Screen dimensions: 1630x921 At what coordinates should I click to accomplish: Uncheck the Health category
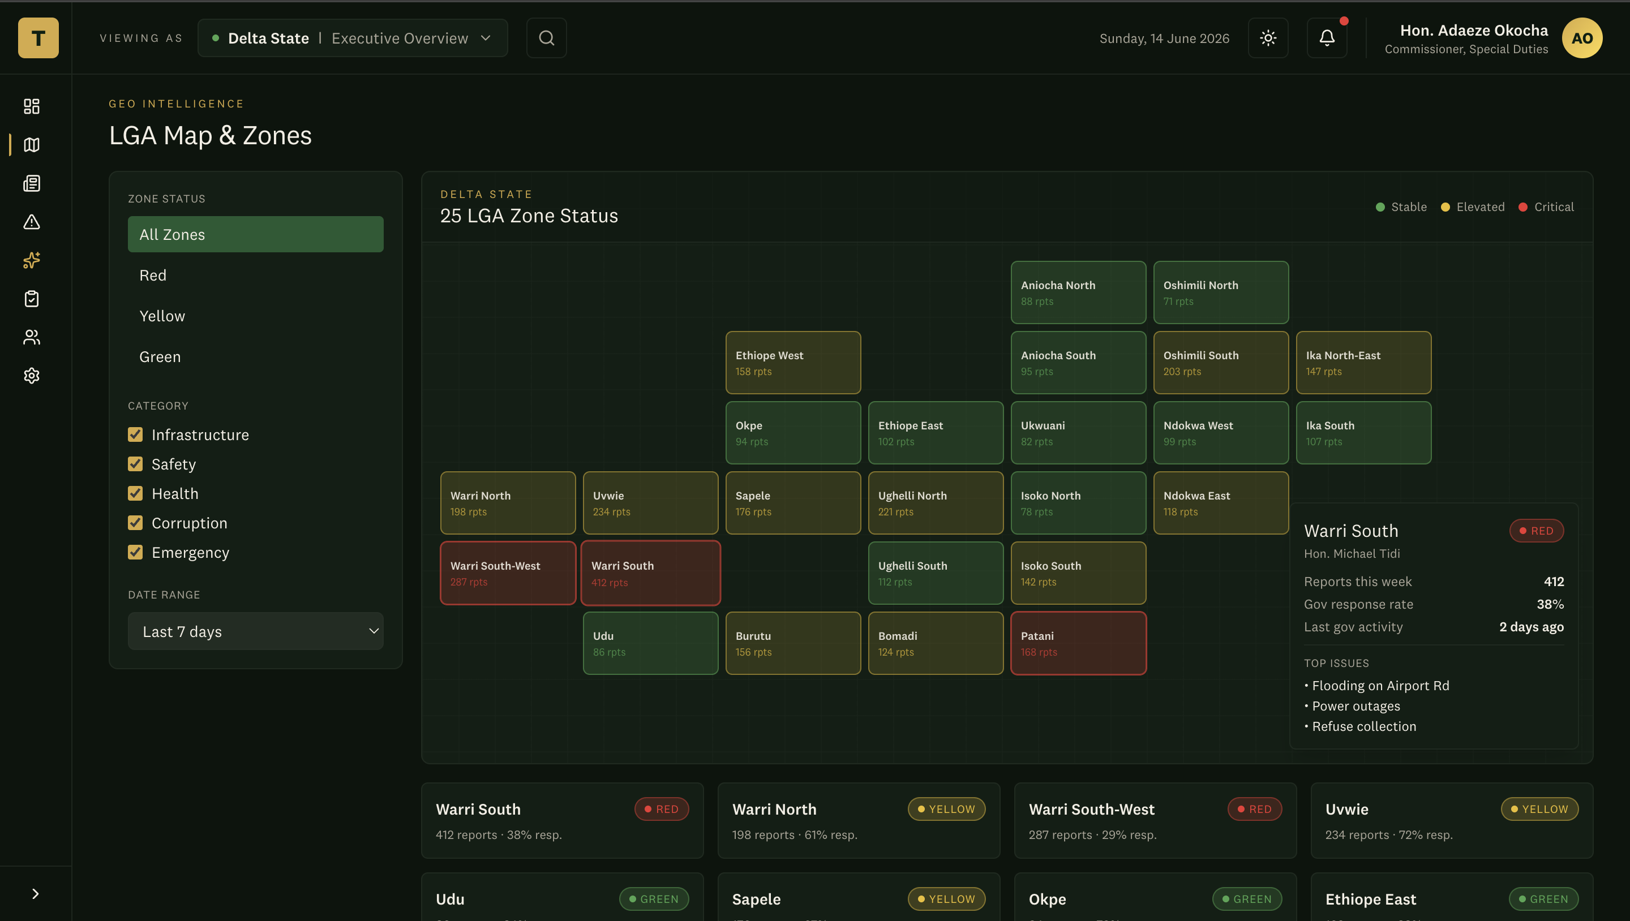[135, 493]
